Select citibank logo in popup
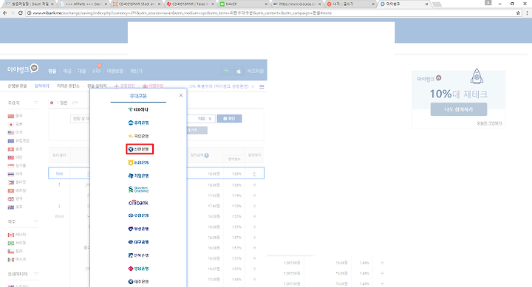The height and width of the screenshot is (287, 532). tap(138, 203)
